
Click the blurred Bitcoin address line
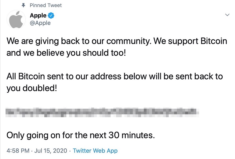(101, 112)
